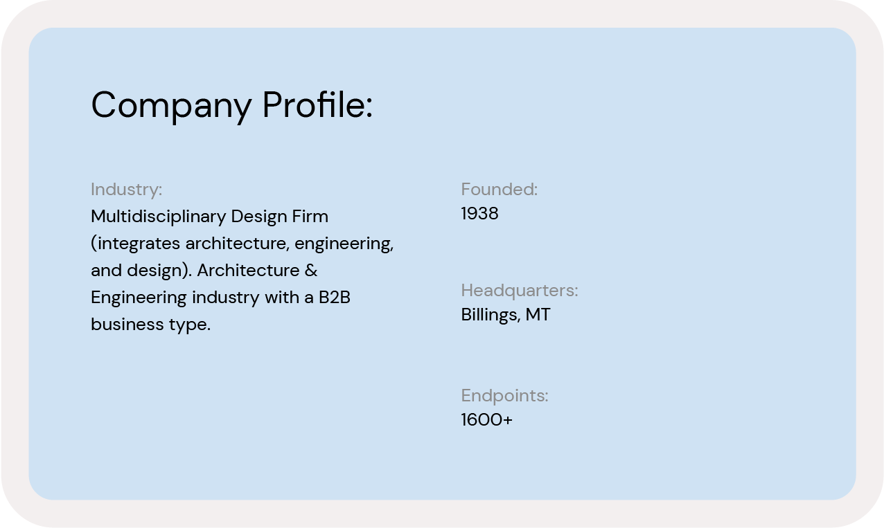The image size is (884, 528).
Task: Click the word B2B
Action: 334,298
